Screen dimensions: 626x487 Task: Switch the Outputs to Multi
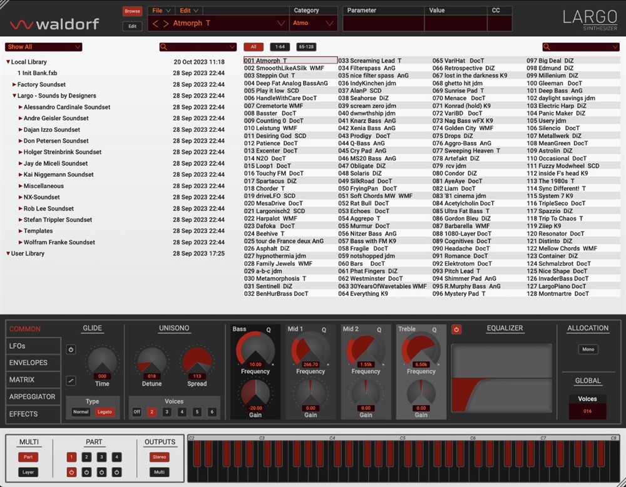[x=160, y=472]
